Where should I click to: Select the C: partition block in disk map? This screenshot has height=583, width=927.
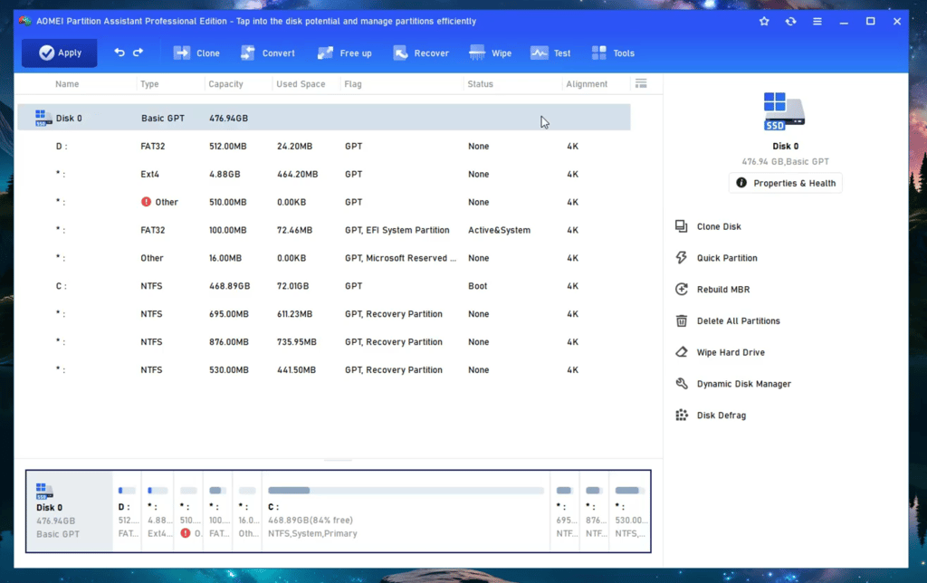click(406, 511)
